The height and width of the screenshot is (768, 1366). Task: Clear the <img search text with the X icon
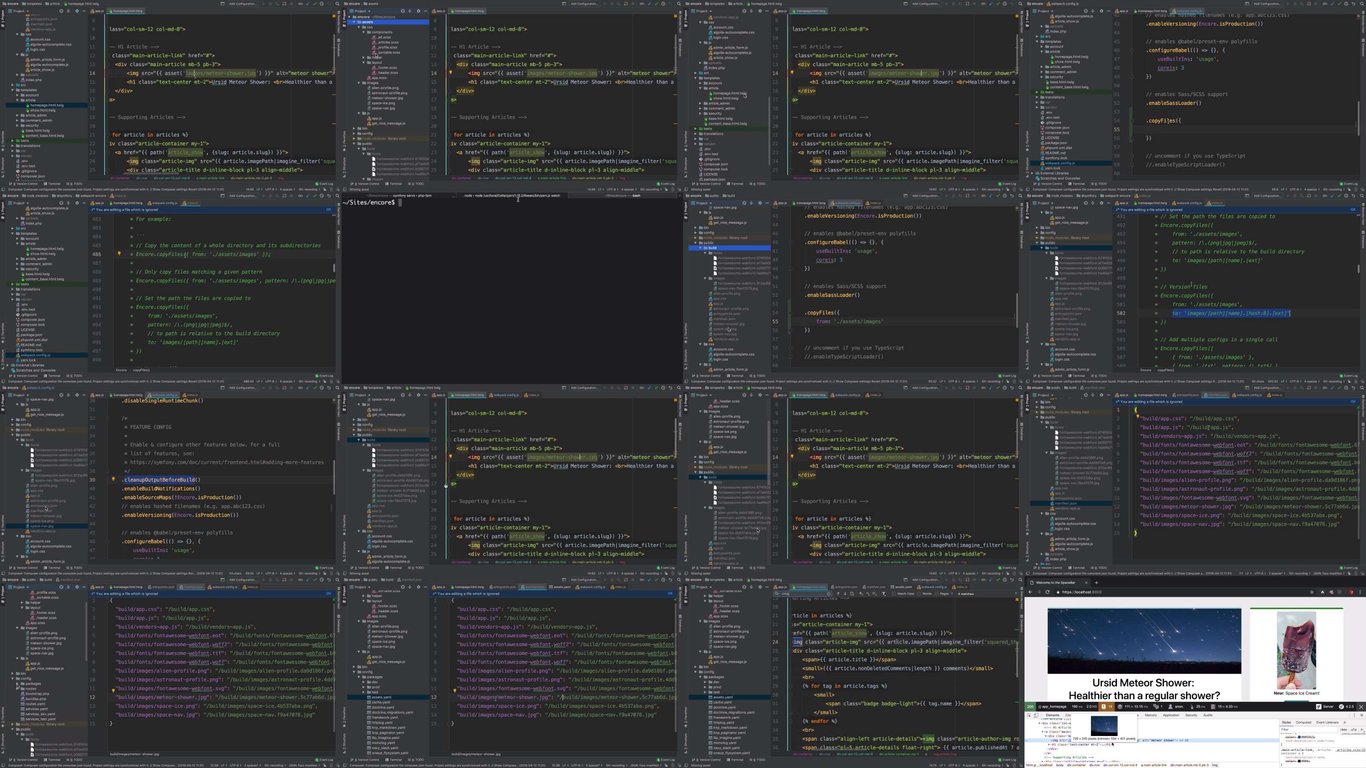(x=829, y=593)
